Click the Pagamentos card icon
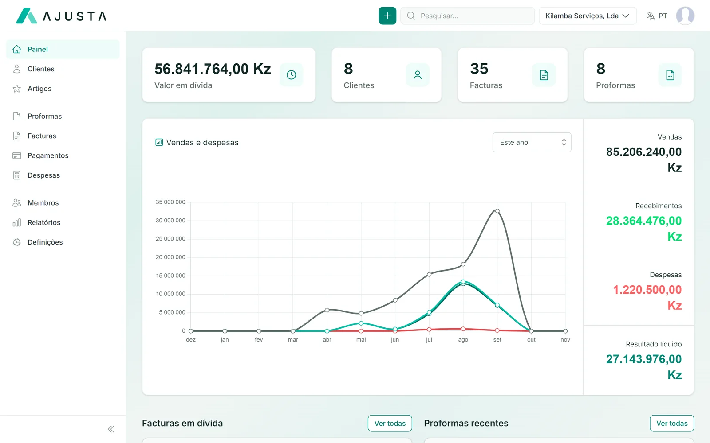710x443 pixels. tap(17, 155)
